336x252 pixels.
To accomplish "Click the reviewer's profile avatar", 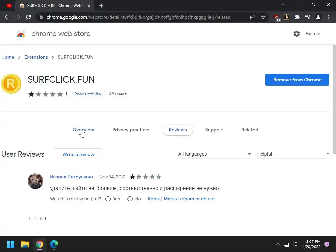I will pos(35,181).
